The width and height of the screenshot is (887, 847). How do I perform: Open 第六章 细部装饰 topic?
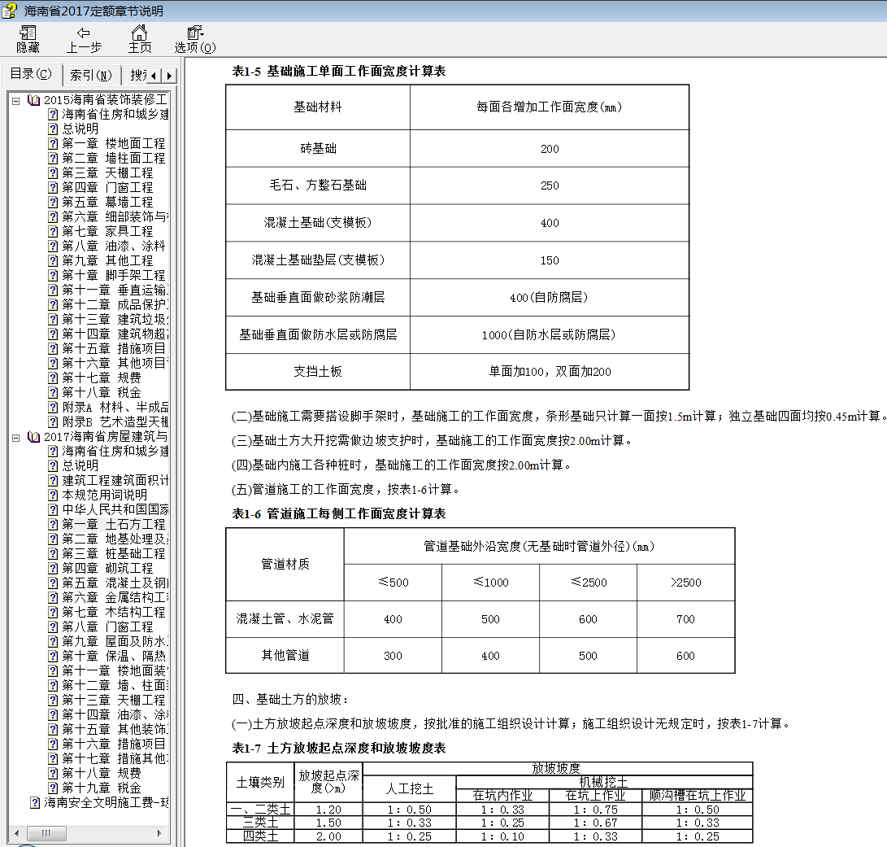[115, 217]
